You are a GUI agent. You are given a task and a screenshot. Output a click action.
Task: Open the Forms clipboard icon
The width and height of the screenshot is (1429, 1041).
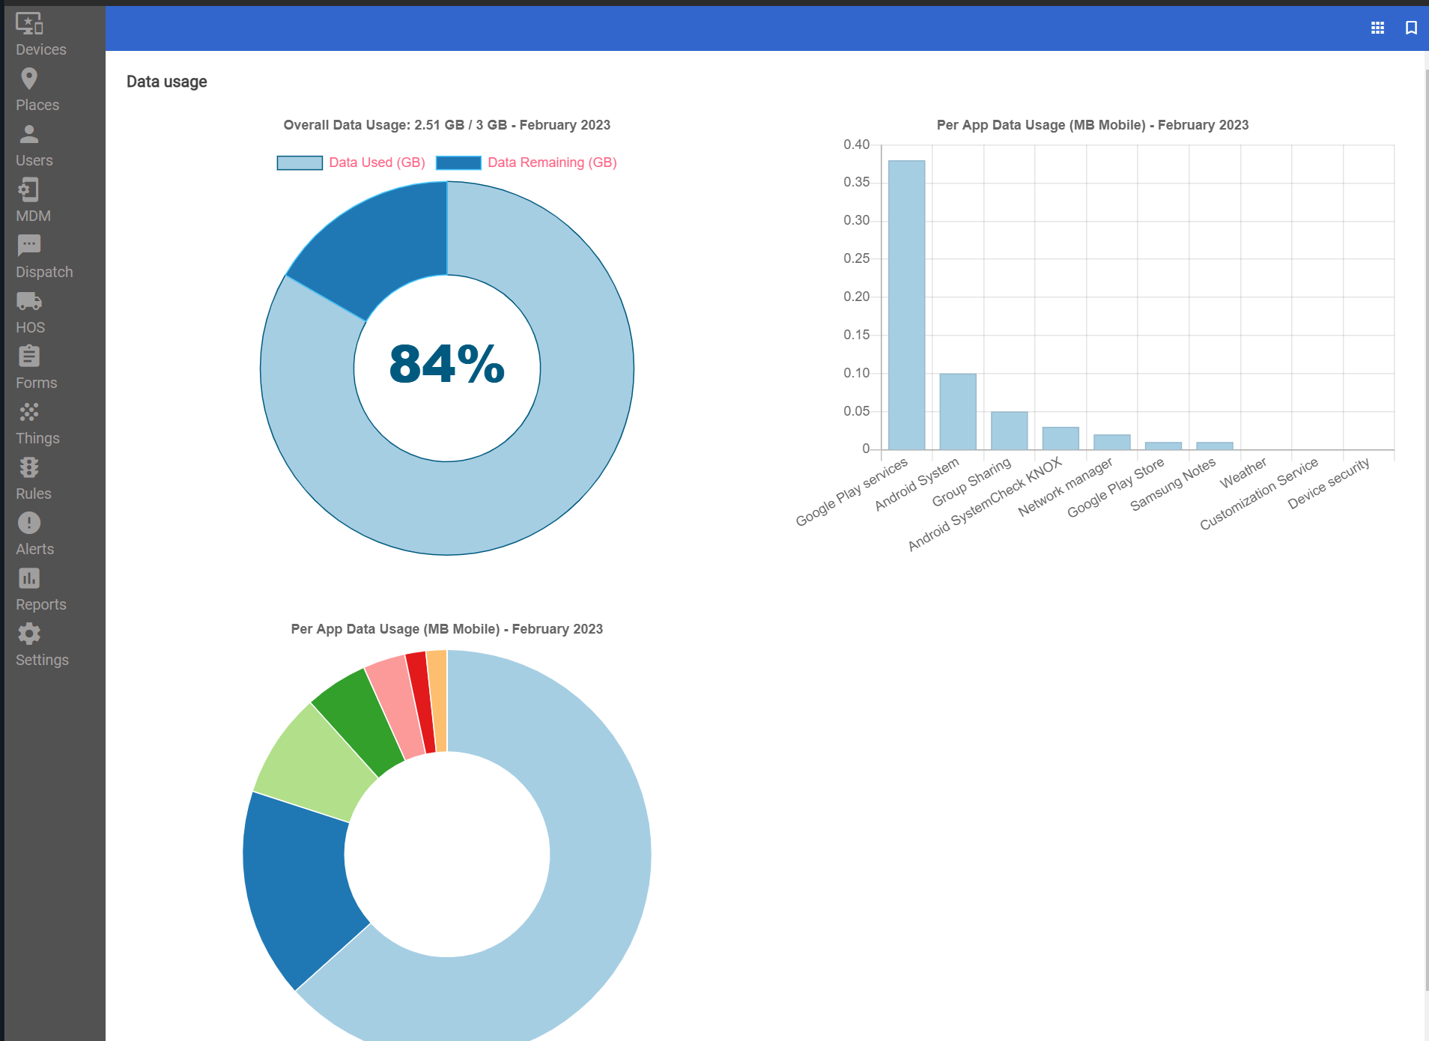(x=29, y=356)
